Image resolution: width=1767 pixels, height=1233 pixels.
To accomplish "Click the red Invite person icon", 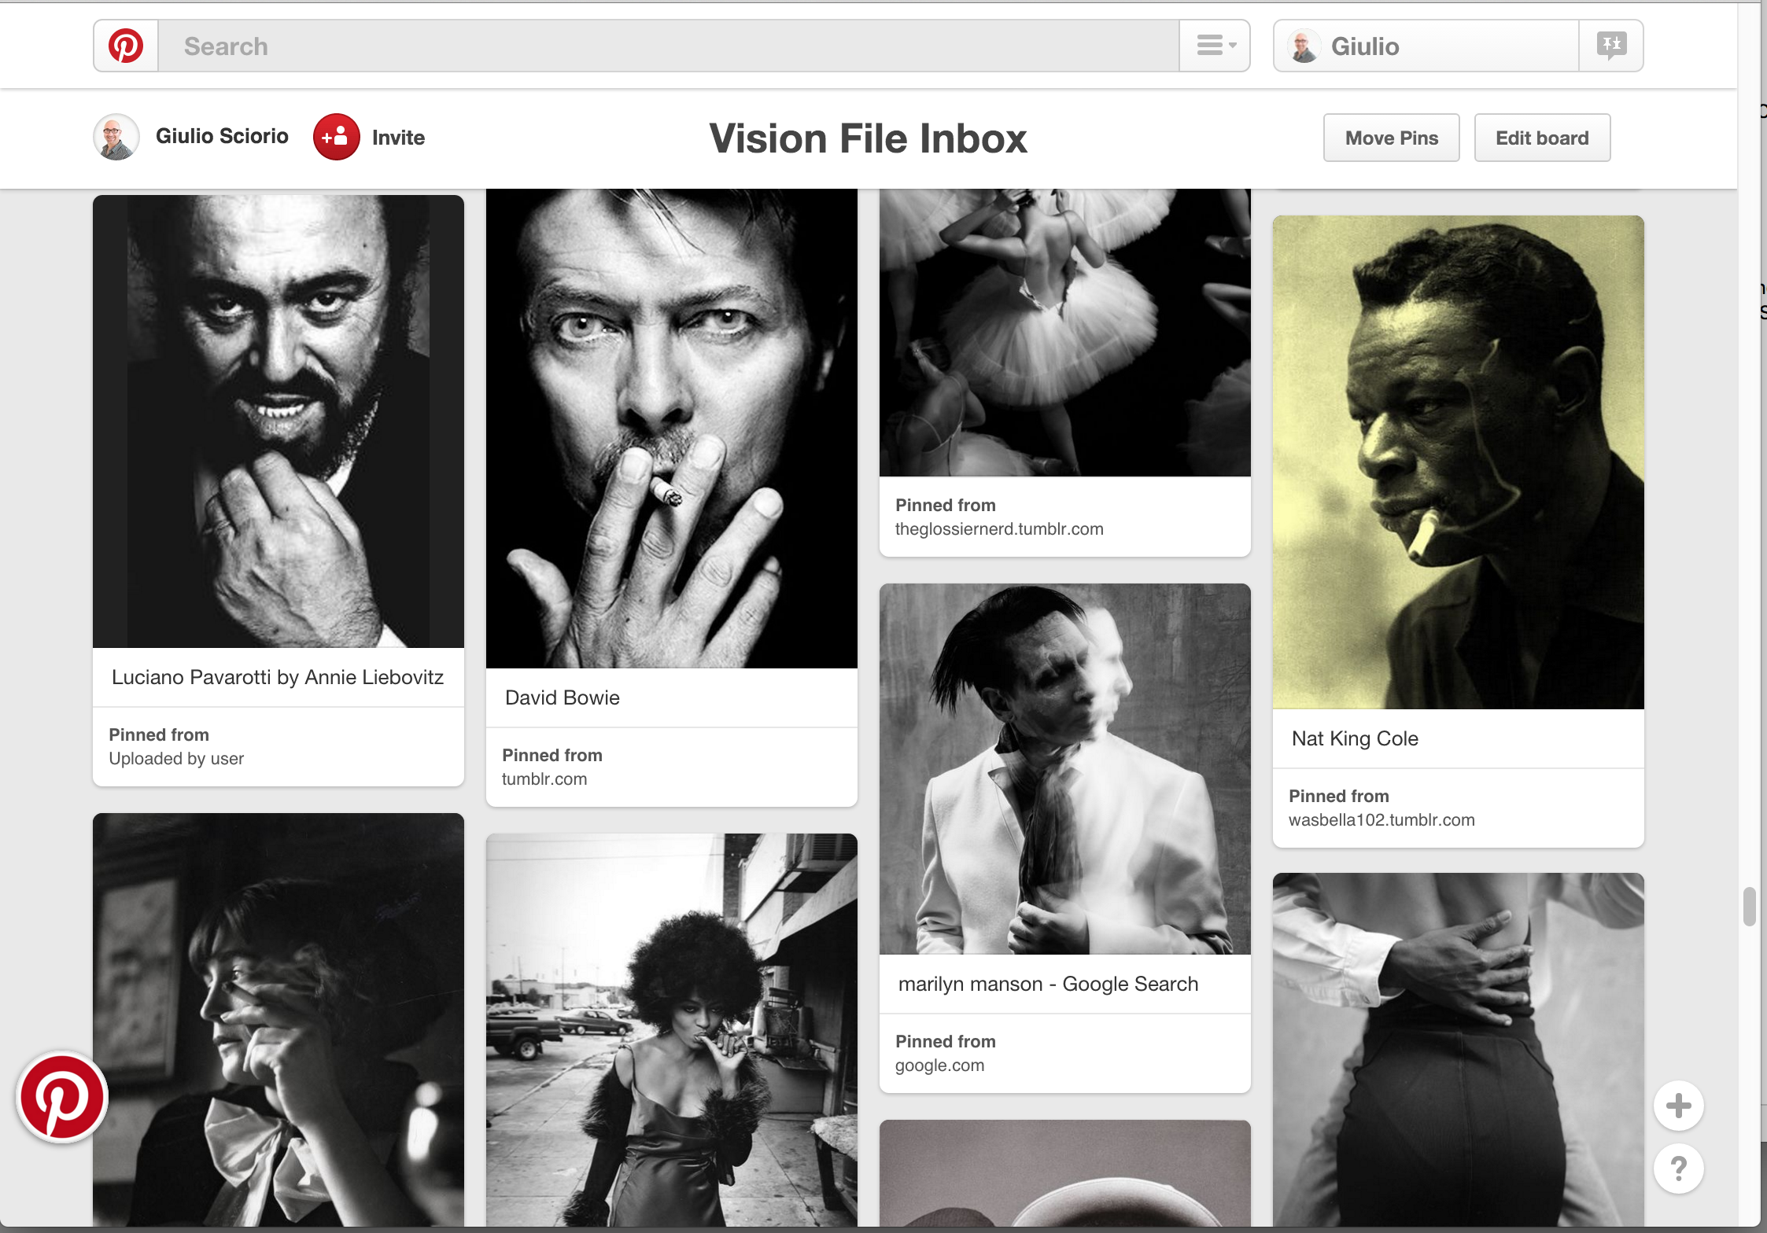I will (x=337, y=137).
